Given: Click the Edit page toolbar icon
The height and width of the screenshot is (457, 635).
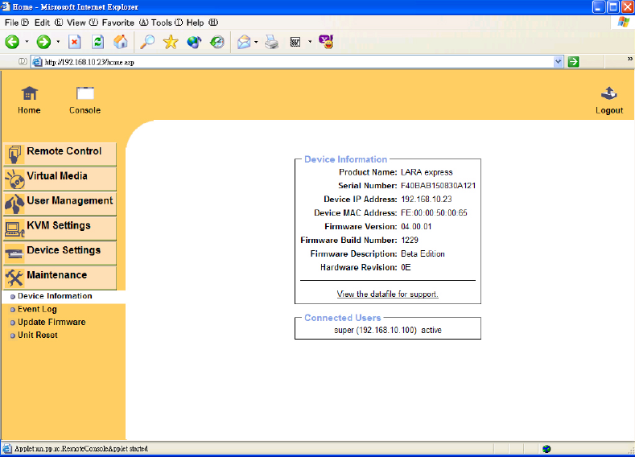Looking at the screenshot, I should coord(295,42).
